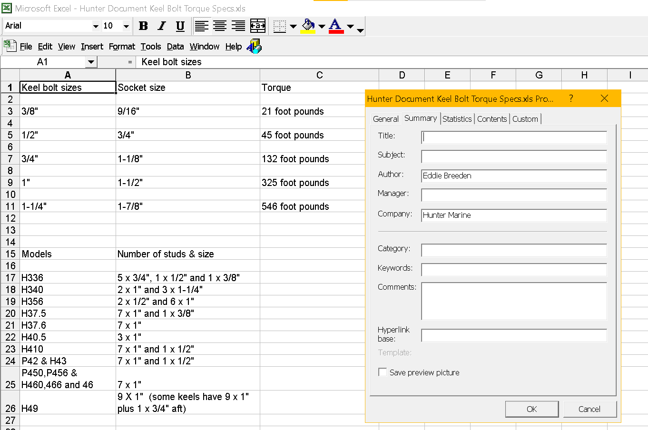Toggle bold formatting
Image resolution: width=648 pixels, height=430 pixels.
tap(143, 26)
